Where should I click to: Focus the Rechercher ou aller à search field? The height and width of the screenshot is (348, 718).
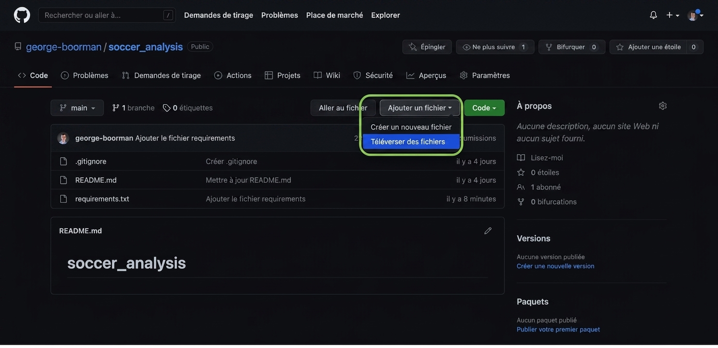click(x=107, y=15)
